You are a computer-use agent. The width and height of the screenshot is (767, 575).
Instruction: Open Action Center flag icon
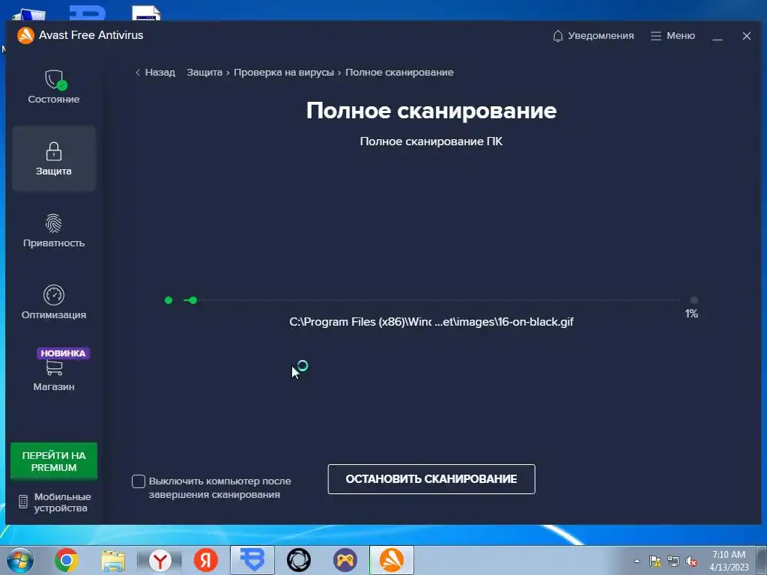point(655,561)
